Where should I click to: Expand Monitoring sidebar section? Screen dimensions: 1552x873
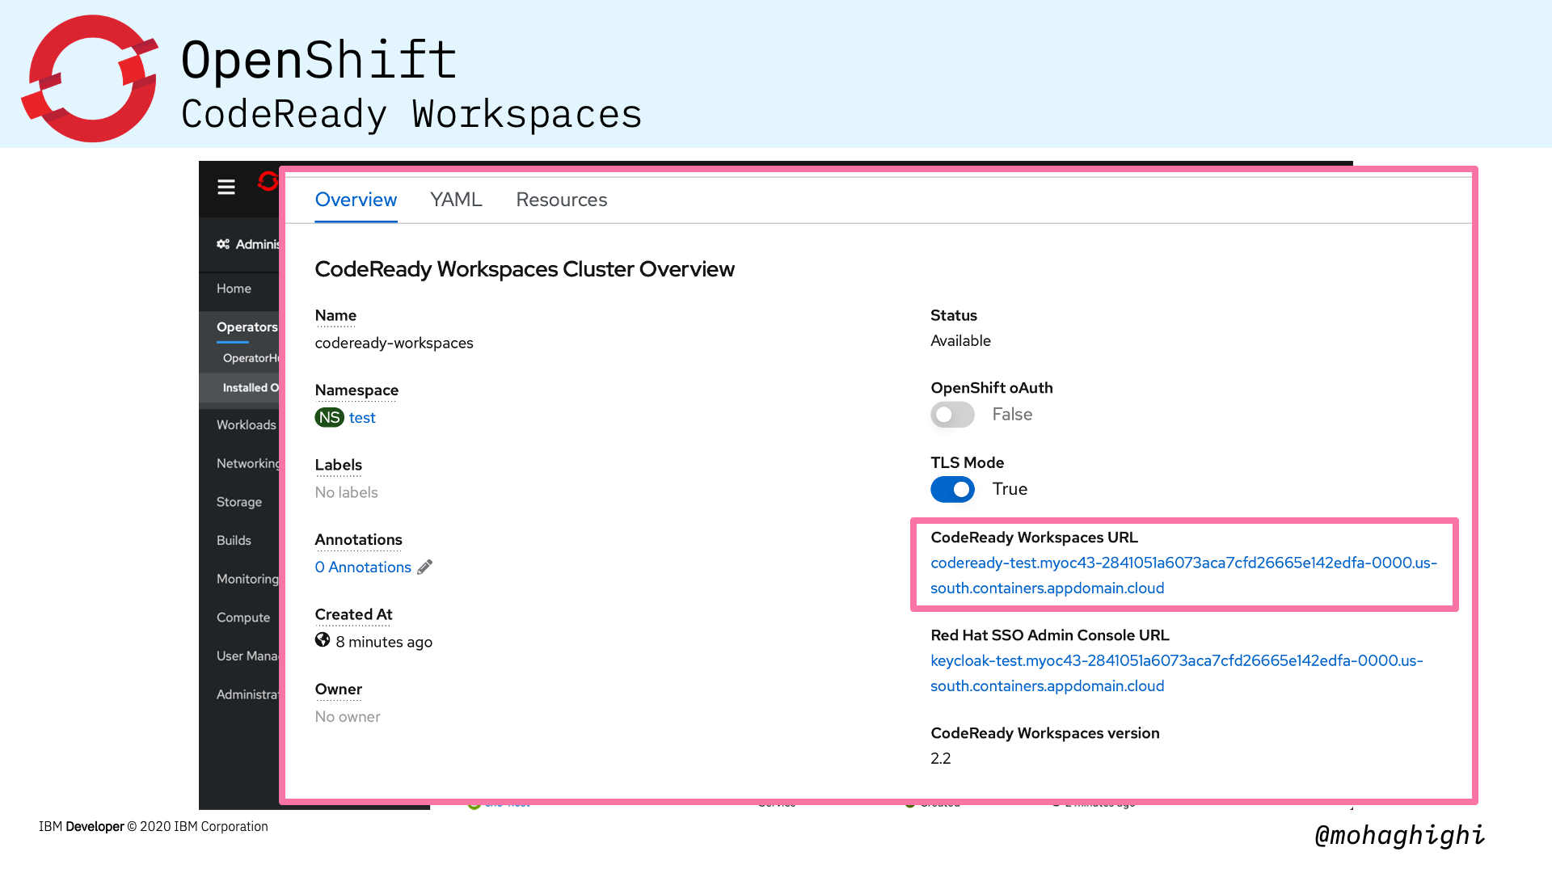247,579
